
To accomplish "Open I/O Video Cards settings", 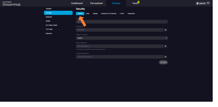I will pos(51,25).
